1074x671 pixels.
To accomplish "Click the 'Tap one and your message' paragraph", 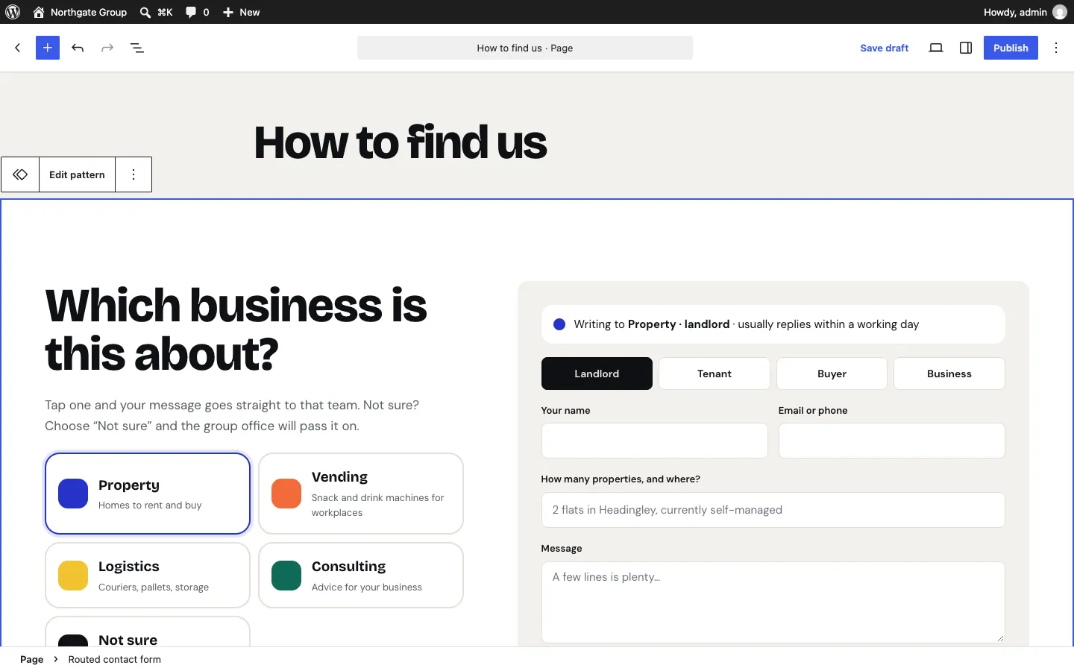I will (x=232, y=415).
